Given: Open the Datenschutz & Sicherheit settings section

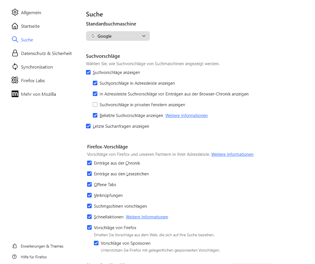Looking at the screenshot, I should [46, 53].
